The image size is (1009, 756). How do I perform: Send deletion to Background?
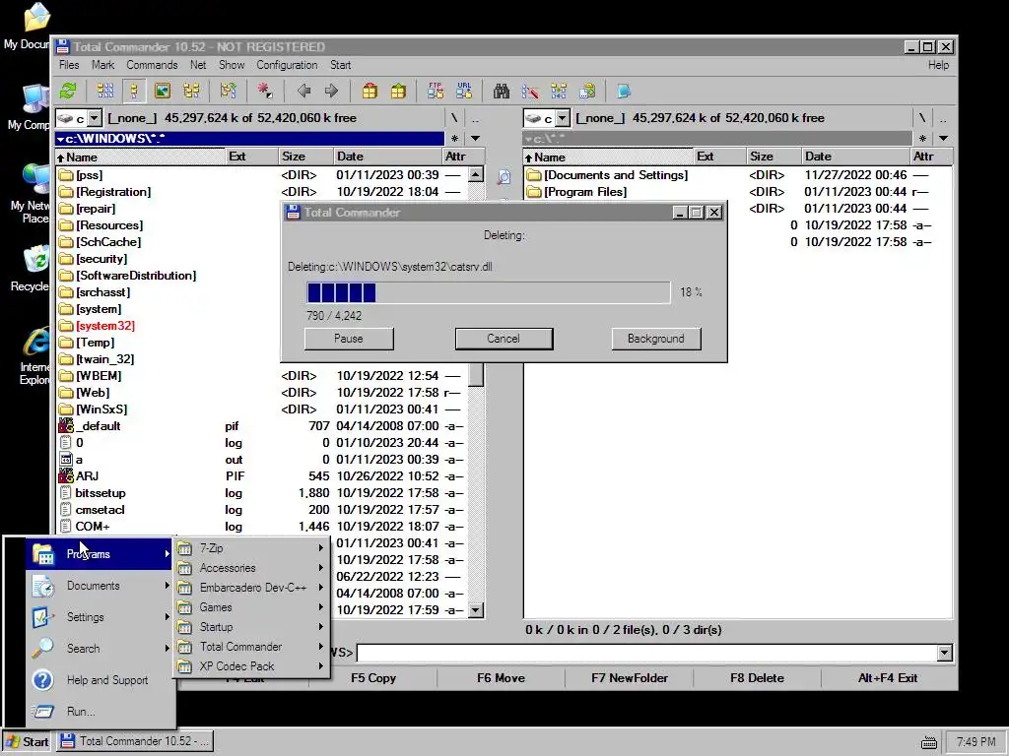(655, 339)
